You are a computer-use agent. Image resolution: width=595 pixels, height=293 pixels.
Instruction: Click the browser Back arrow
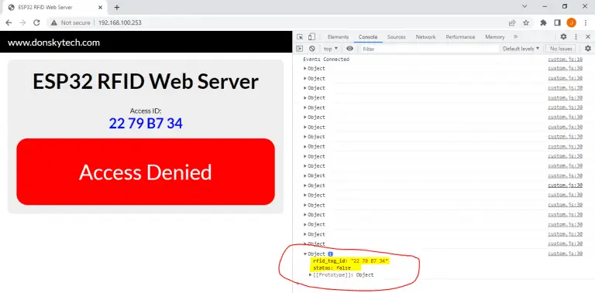(x=9, y=22)
